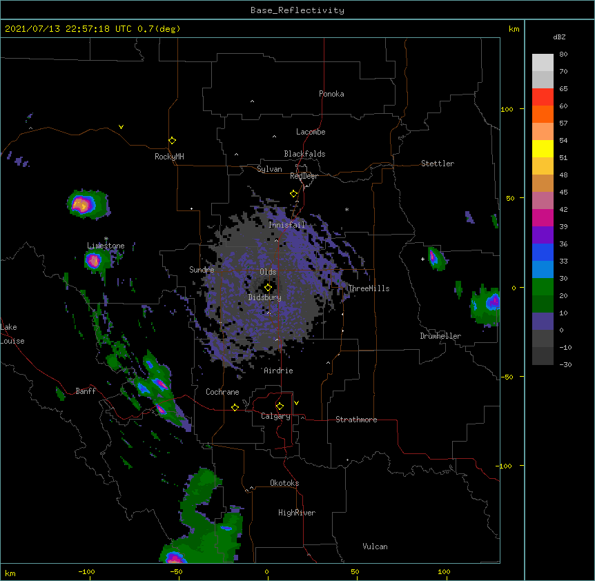
Task: Click the RedDeer city label
Action: [x=304, y=176]
